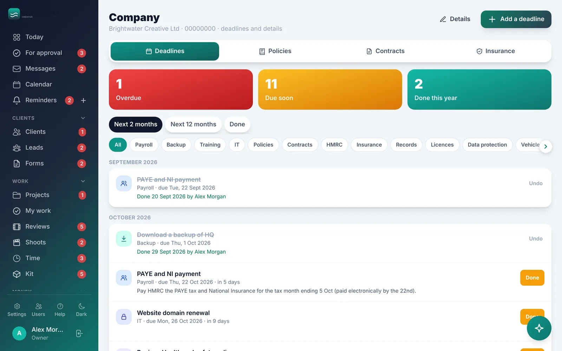Open the Users management icon
This screenshot has width=562, height=351.
(38, 310)
